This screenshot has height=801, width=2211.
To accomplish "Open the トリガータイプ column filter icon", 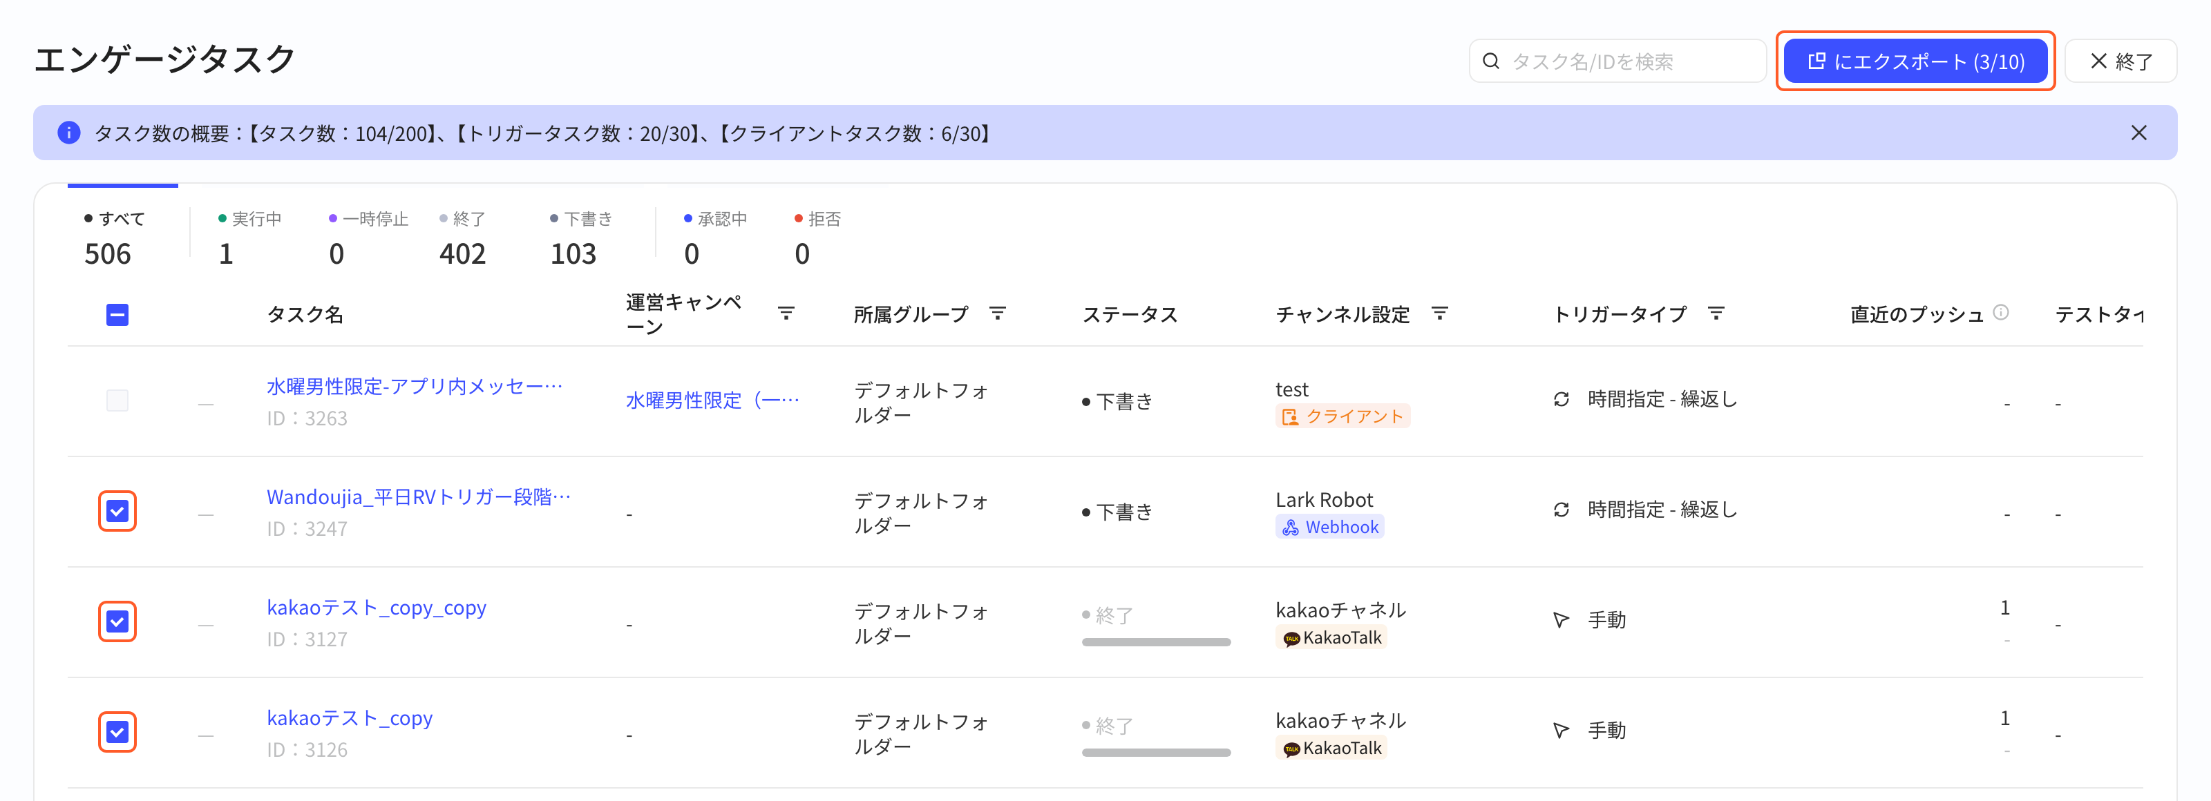I will pyautogui.click(x=1716, y=314).
